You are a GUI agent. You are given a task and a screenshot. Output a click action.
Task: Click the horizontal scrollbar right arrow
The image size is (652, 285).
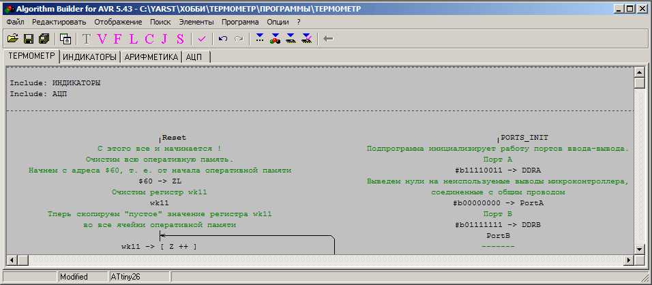(x=628, y=260)
